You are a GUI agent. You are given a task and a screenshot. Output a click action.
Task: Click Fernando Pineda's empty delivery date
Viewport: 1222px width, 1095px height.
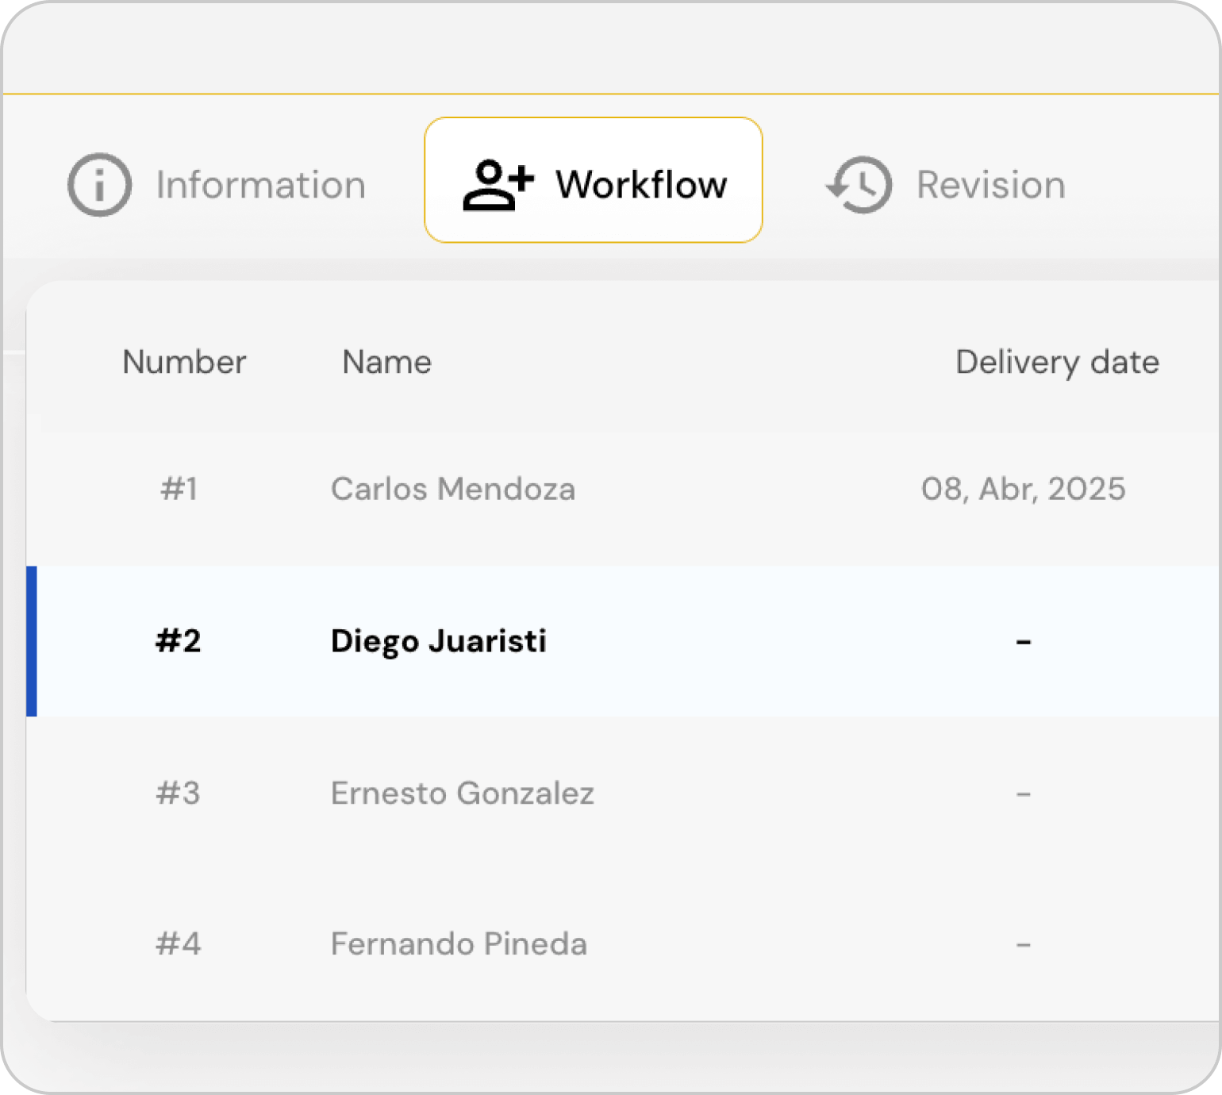tap(1024, 944)
